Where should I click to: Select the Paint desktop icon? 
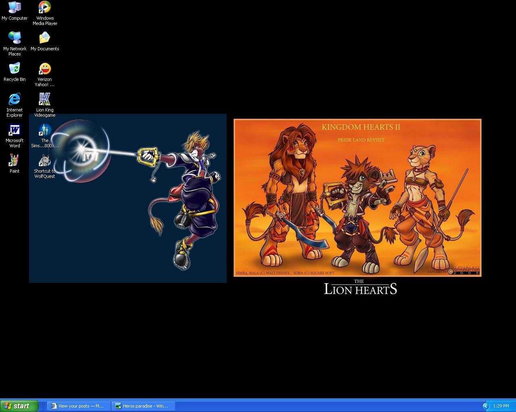click(15, 161)
